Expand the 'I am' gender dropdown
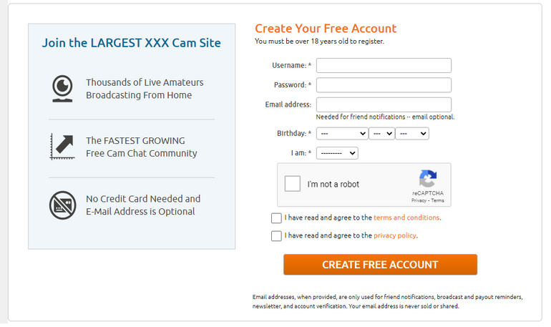This screenshot has height=327, width=551. point(337,153)
